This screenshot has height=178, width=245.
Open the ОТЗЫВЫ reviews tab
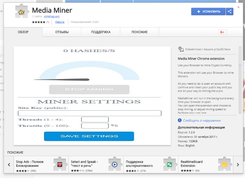pyautogui.click(x=62, y=32)
